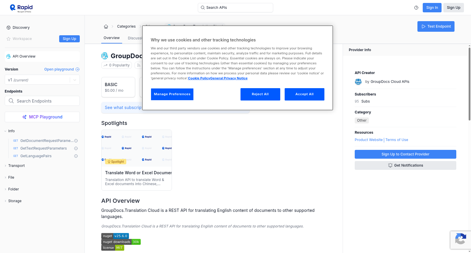Open the GetDocumentRequestParameters endpoint
Screen dimensions: 471x253
coord(47,141)
